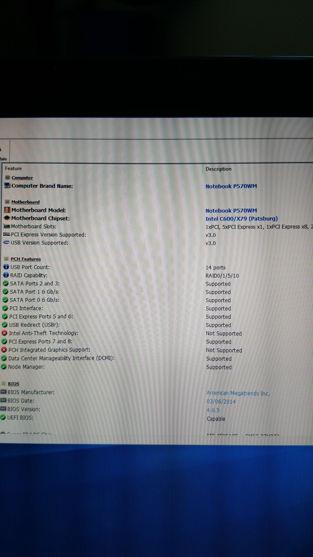Click the v3.0 value for USB Version Supported
This screenshot has width=313, height=557.
click(211, 243)
